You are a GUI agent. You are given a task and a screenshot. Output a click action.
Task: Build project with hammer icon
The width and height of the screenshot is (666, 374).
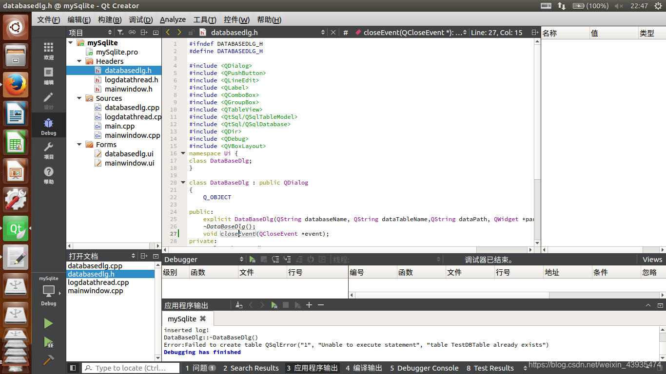pyautogui.click(x=48, y=360)
